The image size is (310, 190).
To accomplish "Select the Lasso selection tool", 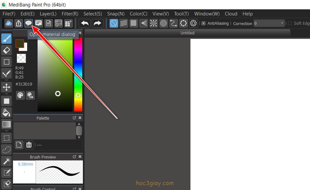I will (x=6, y=149).
